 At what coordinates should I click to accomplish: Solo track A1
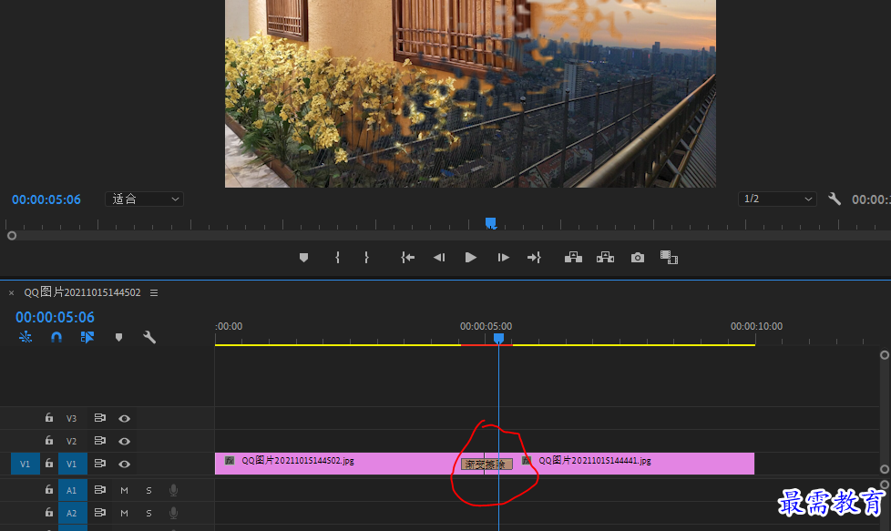point(148,490)
